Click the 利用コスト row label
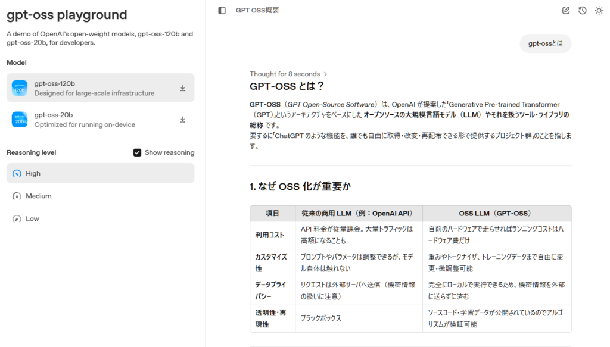610x347 pixels. pos(270,235)
